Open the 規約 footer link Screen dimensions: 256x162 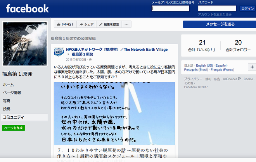(x=208, y=79)
